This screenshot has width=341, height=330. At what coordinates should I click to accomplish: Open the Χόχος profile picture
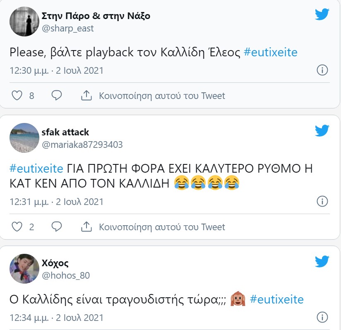24,269
